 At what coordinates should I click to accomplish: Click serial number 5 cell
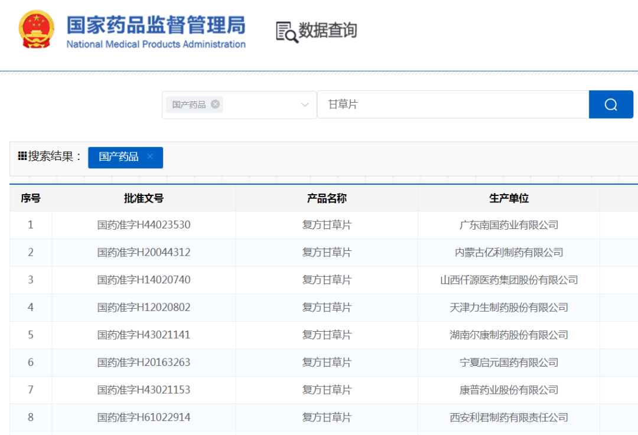tap(31, 335)
